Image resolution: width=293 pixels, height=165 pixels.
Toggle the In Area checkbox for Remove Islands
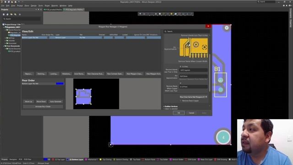click(180, 66)
